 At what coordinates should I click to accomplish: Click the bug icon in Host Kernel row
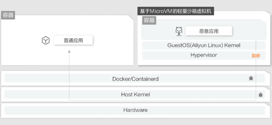(x=260, y=95)
